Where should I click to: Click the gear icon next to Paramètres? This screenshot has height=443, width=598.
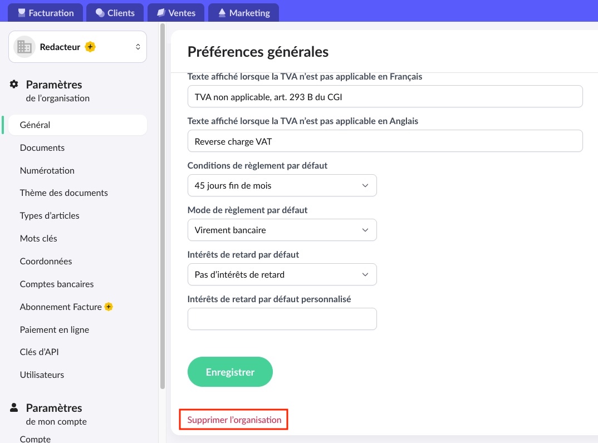(x=14, y=84)
